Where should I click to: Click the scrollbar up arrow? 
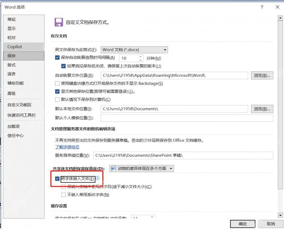[280, 18]
